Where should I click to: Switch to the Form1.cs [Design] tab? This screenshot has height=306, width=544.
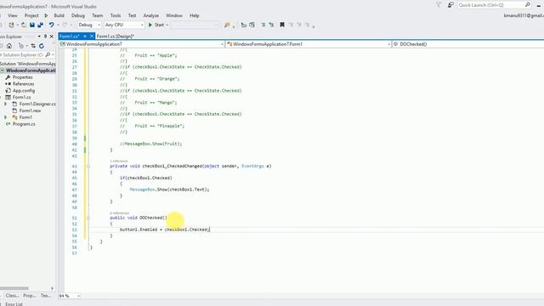116,36
